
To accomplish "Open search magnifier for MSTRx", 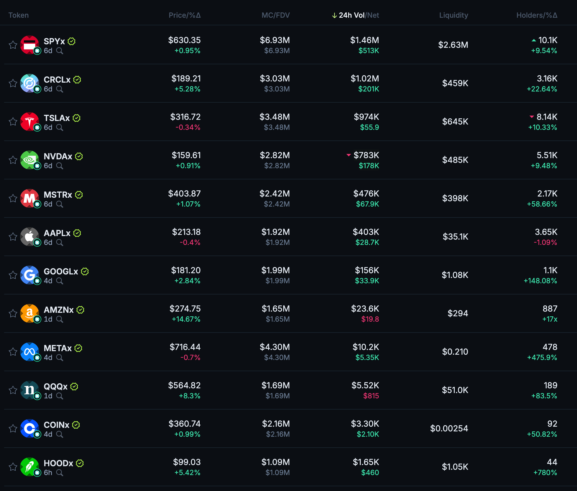I will tap(60, 204).
